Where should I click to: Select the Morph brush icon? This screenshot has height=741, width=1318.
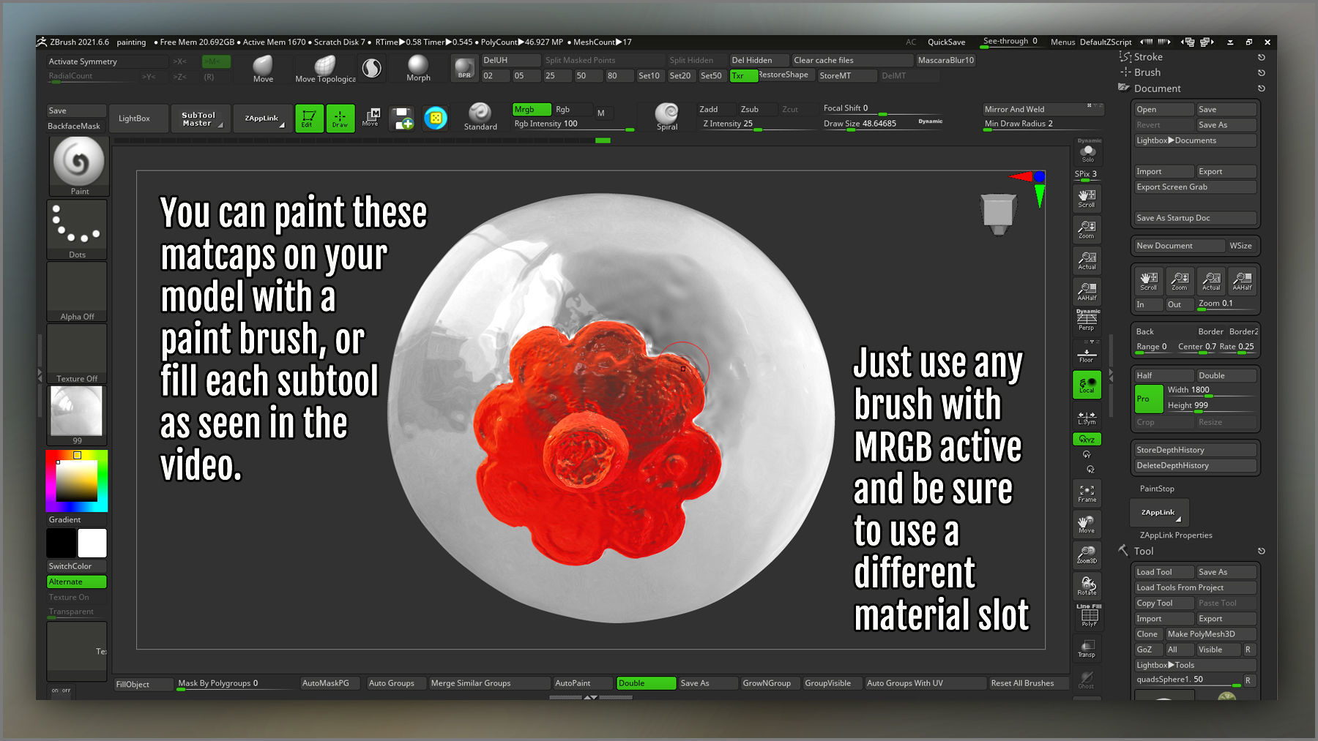click(418, 69)
